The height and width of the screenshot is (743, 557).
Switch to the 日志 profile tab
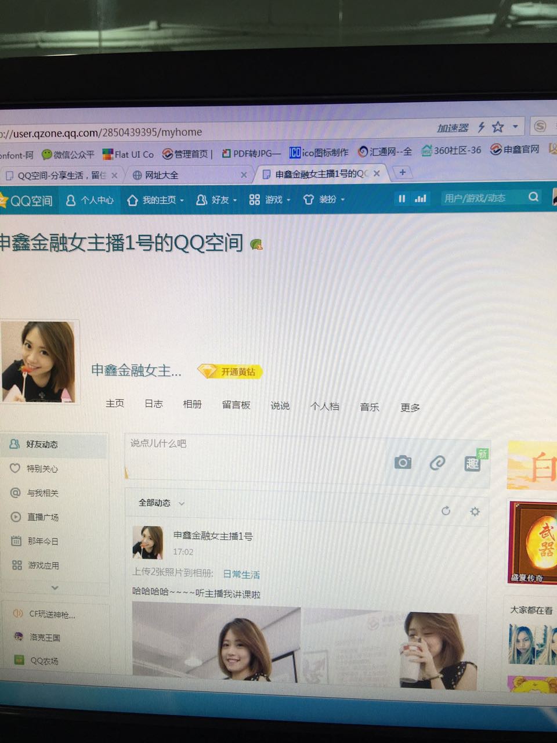point(153,404)
